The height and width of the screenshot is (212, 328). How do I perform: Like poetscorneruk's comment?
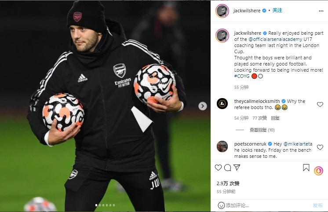[x=320, y=147]
